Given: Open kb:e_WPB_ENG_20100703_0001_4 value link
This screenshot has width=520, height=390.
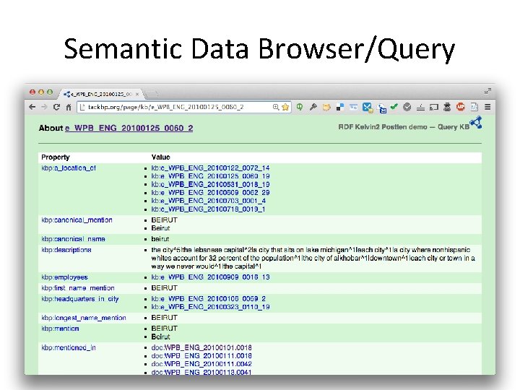Looking at the screenshot, I should (x=208, y=201).
